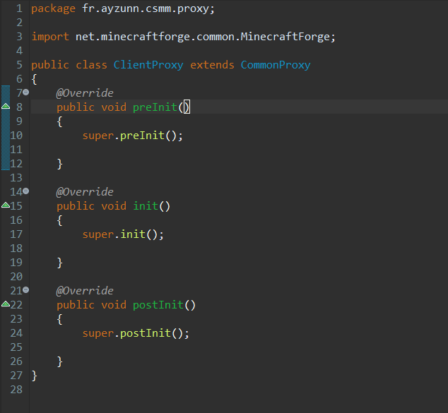Click the super.preInit() call
The height and width of the screenshot is (413, 448).
132,135
